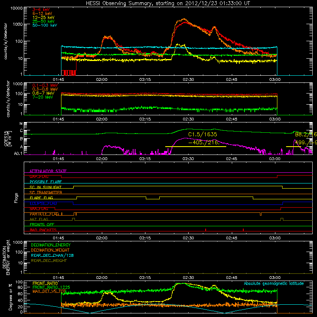Screen dimensions: 317x317
Task: Click the second red BAD_PACKETS tick near 02:49
Action: [243, 230]
